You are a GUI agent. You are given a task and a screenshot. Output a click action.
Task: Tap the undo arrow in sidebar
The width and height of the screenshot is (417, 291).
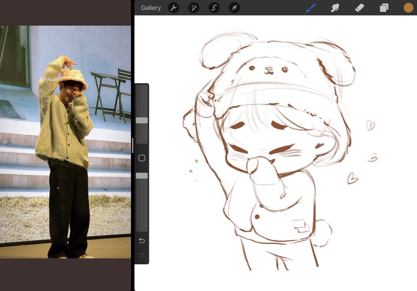[x=142, y=241]
